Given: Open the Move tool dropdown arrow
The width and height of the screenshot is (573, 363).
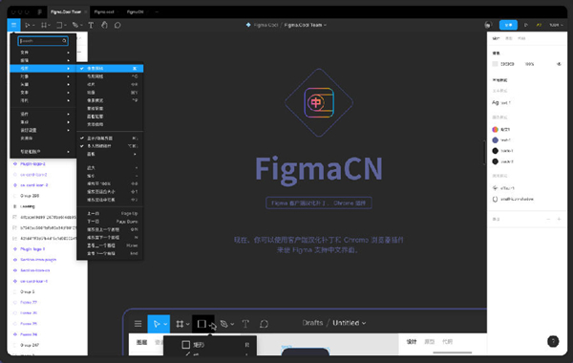Looking at the screenshot, I should pyautogui.click(x=33, y=25).
